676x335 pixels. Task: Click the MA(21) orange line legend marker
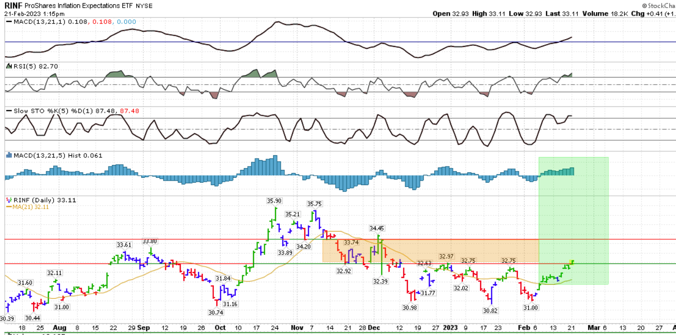pos(8,207)
